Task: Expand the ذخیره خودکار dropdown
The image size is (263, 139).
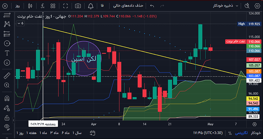Action: pyautogui.click(x=226, y=6)
